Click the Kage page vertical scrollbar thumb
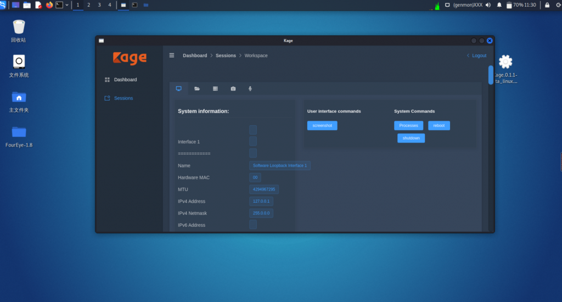 491,75
